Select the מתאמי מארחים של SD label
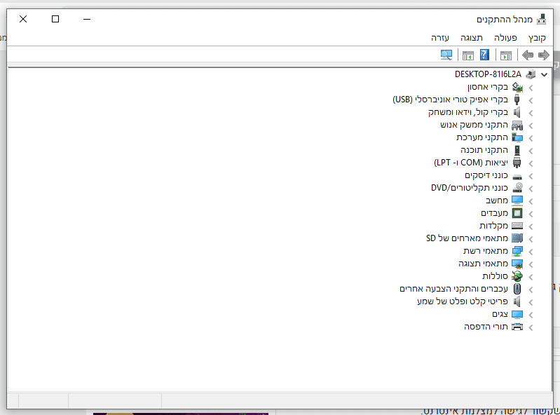 467,238
